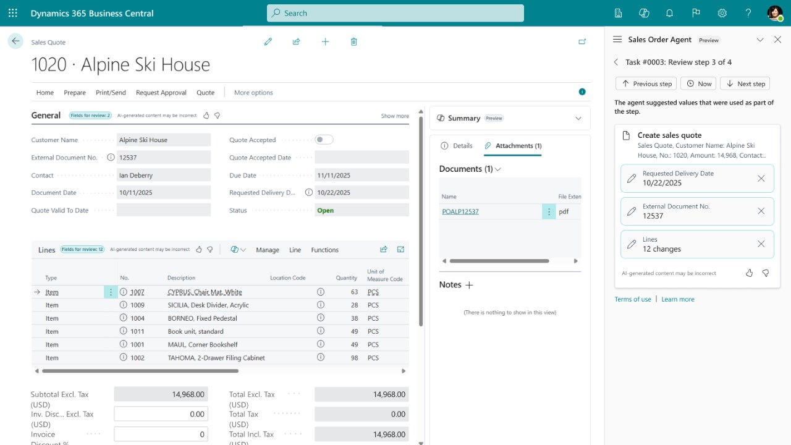This screenshot has width=791, height=445.
Task: Click the share icon in the page header
Action: coord(297,41)
